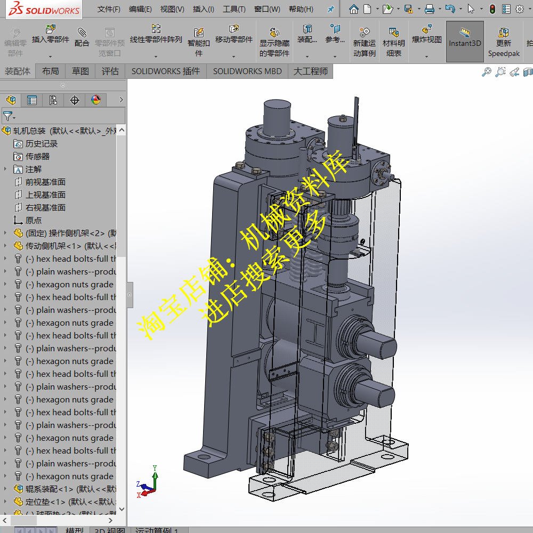Viewport: 533px width, 533px height.
Task: Switch to the DisplayManager colored sphere tab icon
Action: click(96, 100)
